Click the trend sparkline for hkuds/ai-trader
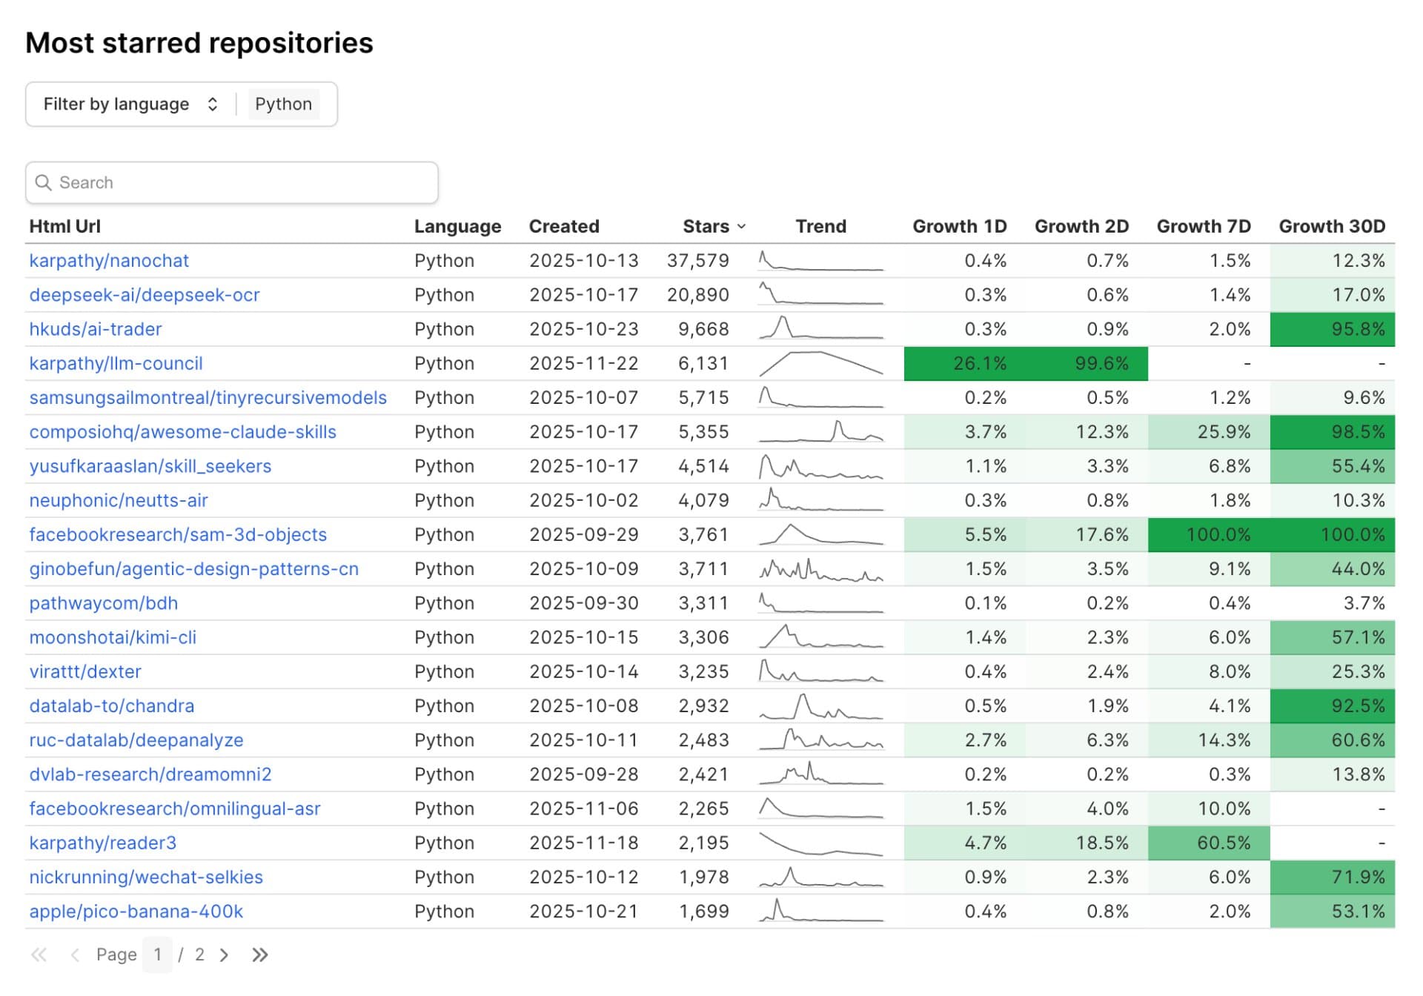Viewport: 1423px width, 996px height. pyautogui.click(x=820, y=328)
